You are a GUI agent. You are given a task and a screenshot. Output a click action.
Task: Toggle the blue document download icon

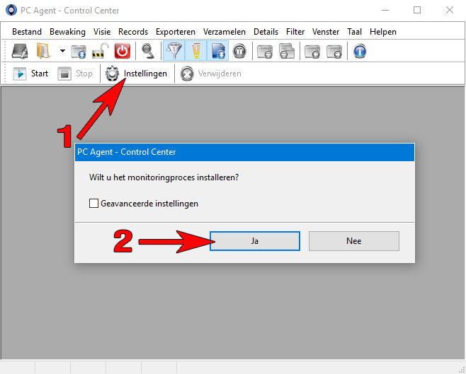[218, 51]
